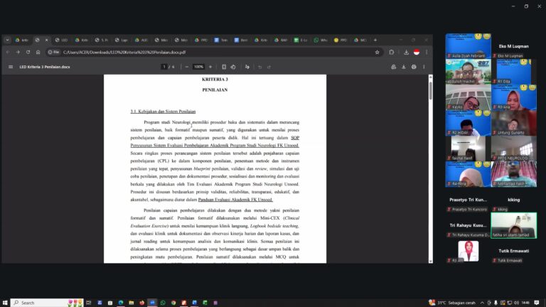Download the PDF from viewer toolbar
The image size is (546, 307).
pyautogui.click(x=404, y=67)
